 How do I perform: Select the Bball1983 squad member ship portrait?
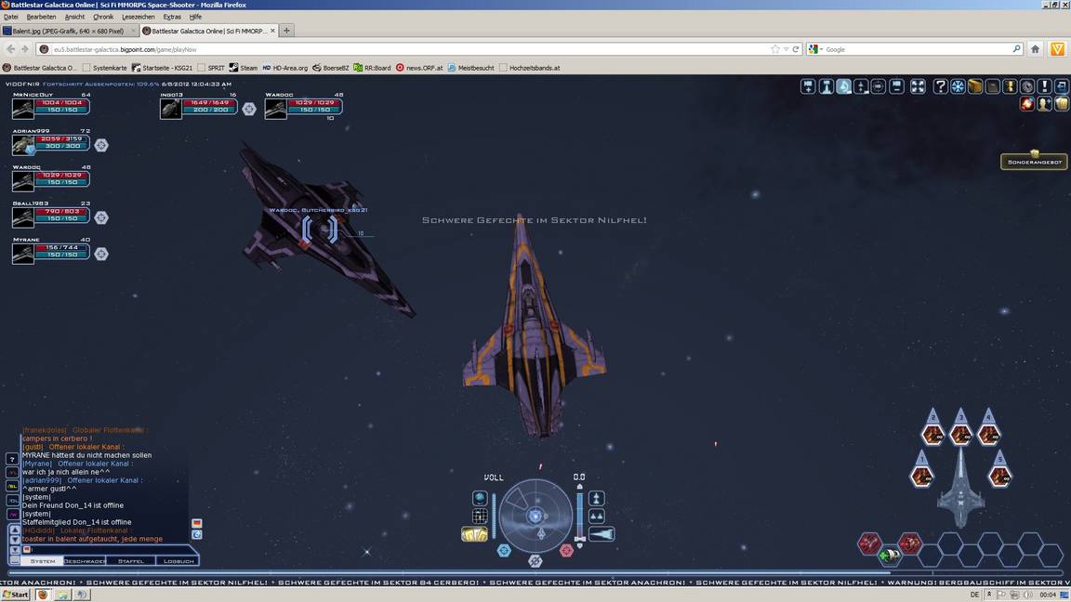[x=22, y=217]
